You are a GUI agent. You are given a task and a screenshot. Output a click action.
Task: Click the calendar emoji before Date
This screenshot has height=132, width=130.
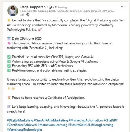(9, 38)
